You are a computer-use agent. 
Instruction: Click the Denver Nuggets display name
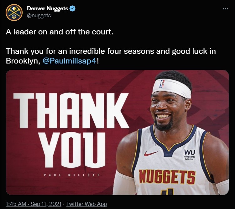pyautogui.click(x=48, y=8)
